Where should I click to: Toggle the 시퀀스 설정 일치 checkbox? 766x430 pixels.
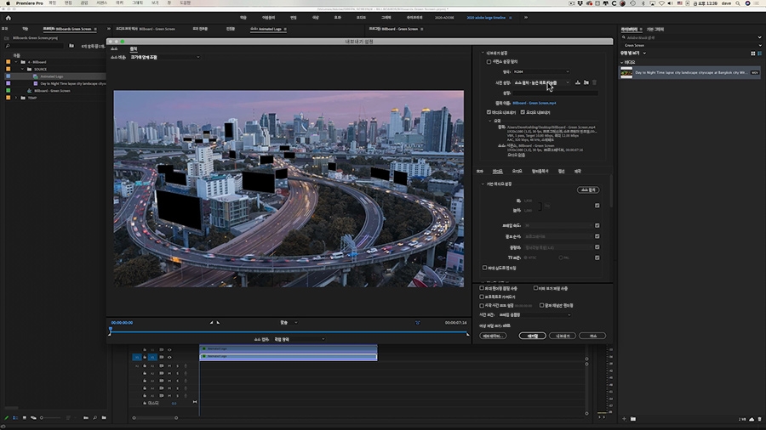489,62
